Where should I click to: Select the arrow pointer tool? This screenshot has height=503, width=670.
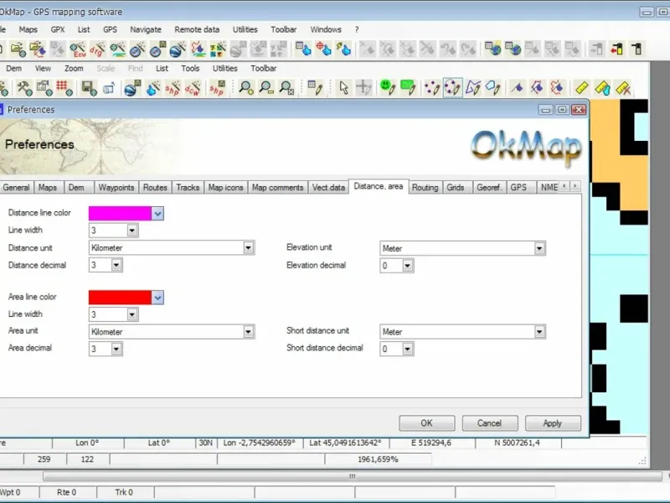point(343,88)
